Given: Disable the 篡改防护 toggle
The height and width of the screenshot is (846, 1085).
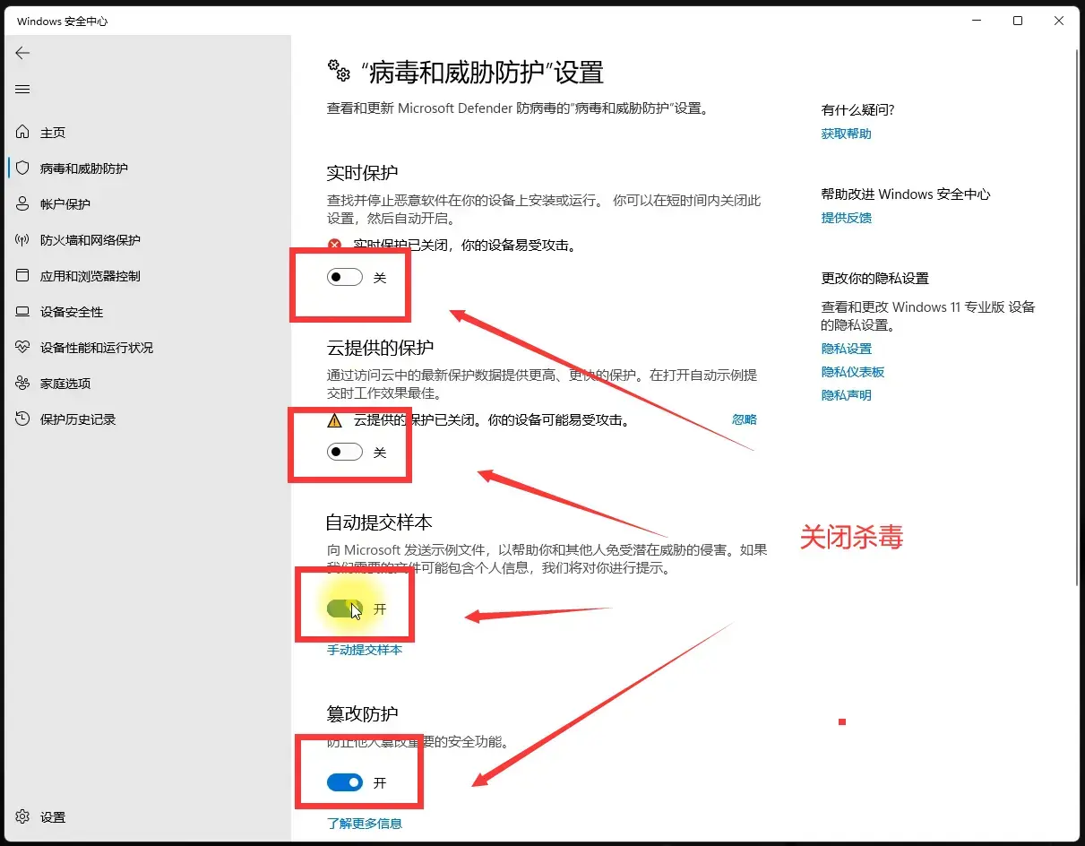Looking at the screenshot, I should click(x=343, y=782).
